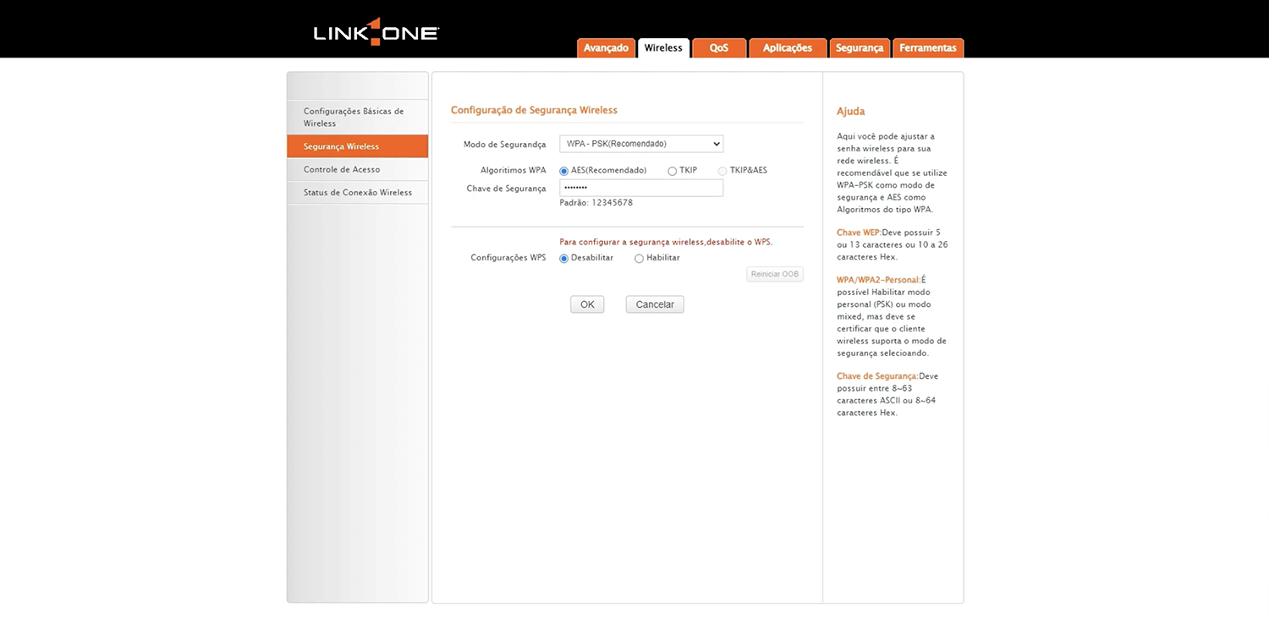
Task: Select Desabilitar for WPS
Action: 564,259
